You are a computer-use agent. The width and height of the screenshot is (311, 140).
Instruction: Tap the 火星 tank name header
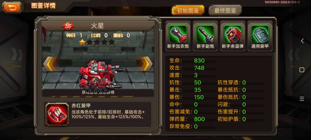point(97,26)
